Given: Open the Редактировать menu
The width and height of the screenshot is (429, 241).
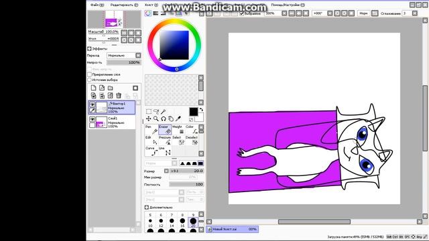Looking at the screenshot, I should (124, 5).
